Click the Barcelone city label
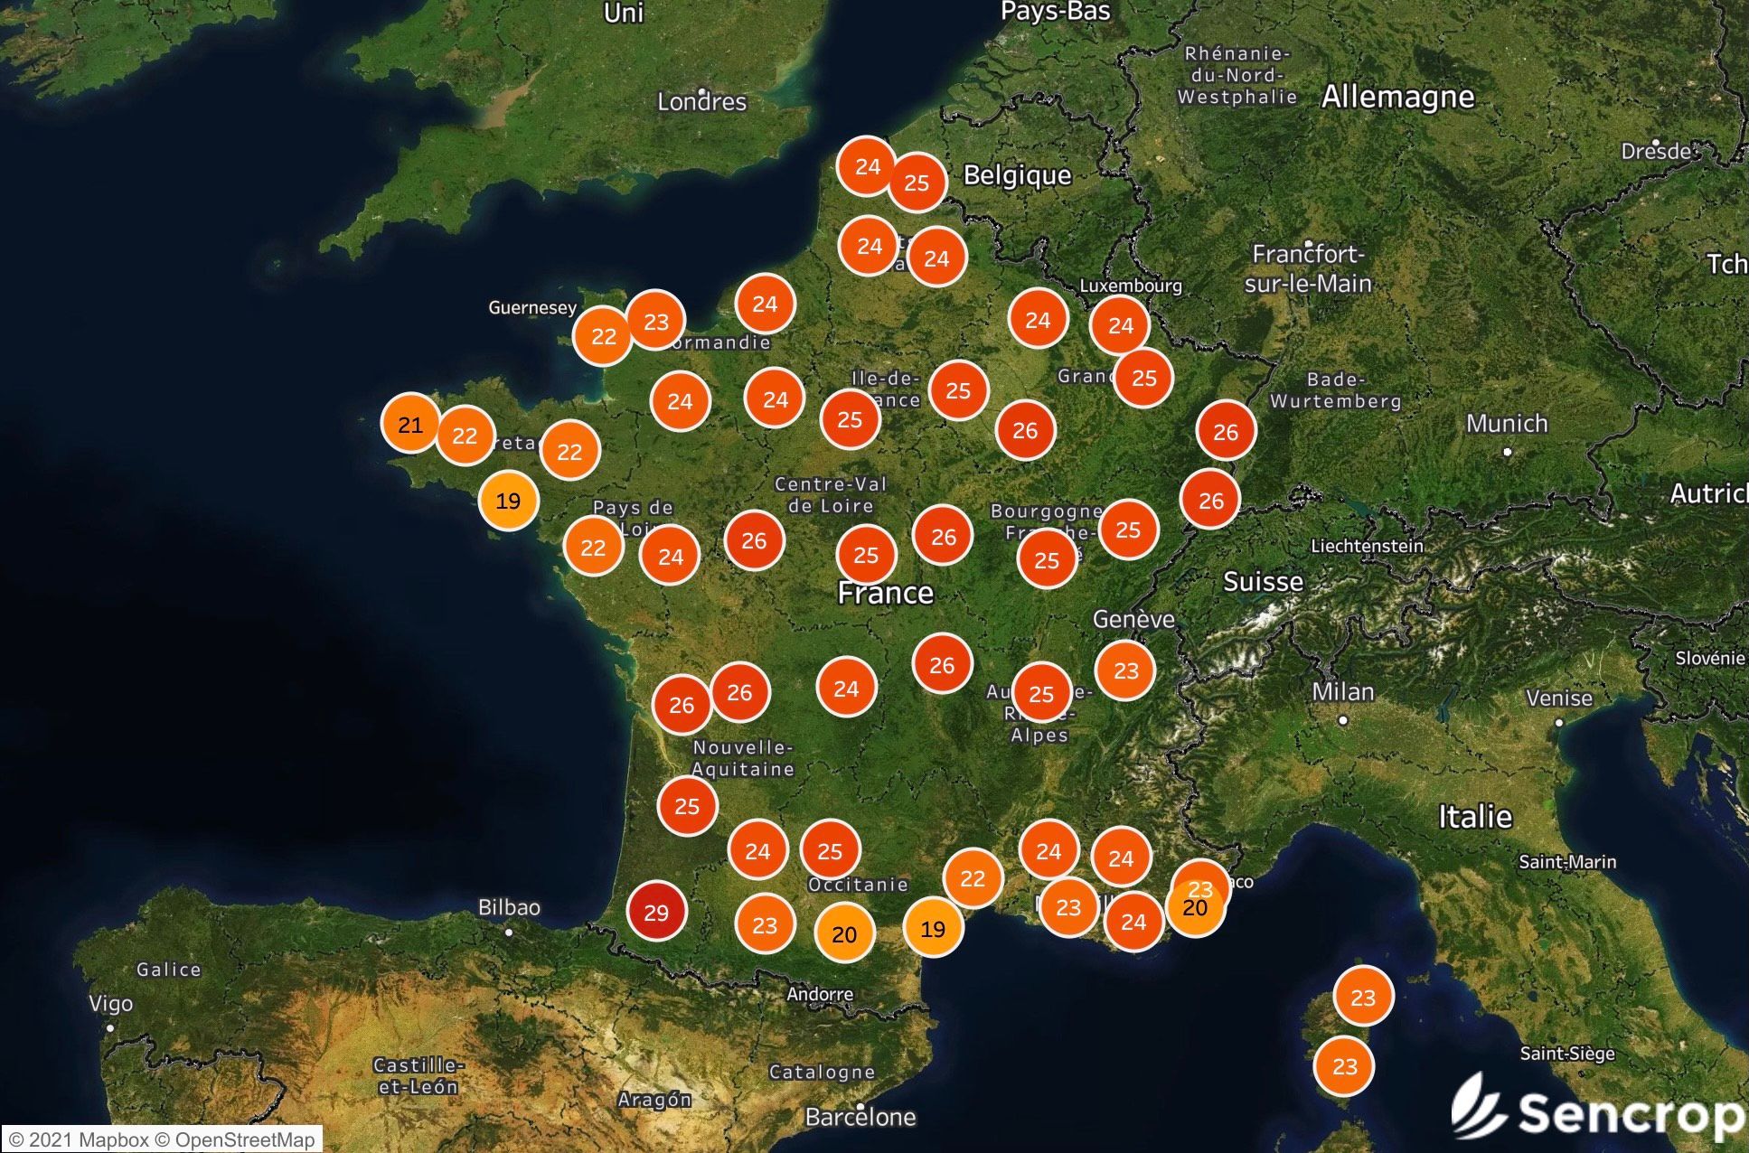The height and width of the screenshot is (1153, 1749). tap(860, 1117)
